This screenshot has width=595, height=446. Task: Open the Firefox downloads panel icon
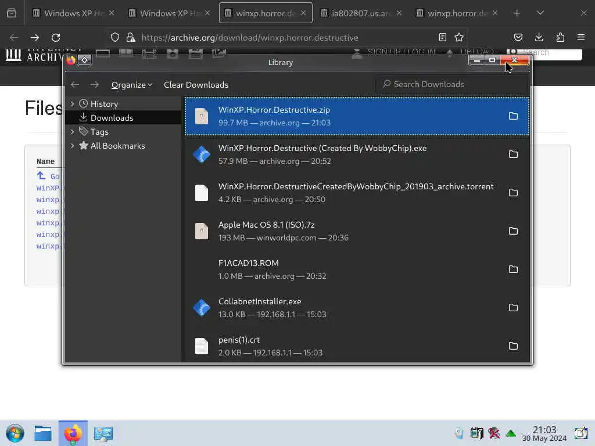[x=539, y=37]
